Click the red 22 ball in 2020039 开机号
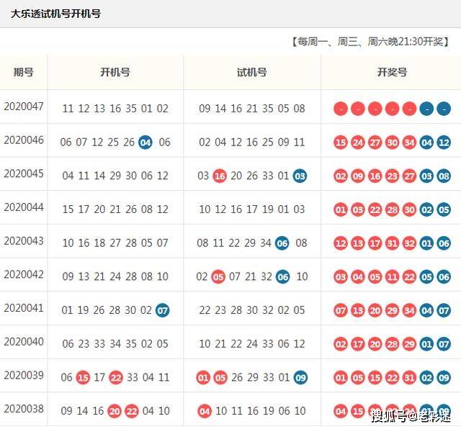The width and height of the screenshot is (461, 429). tap(116, 378)
